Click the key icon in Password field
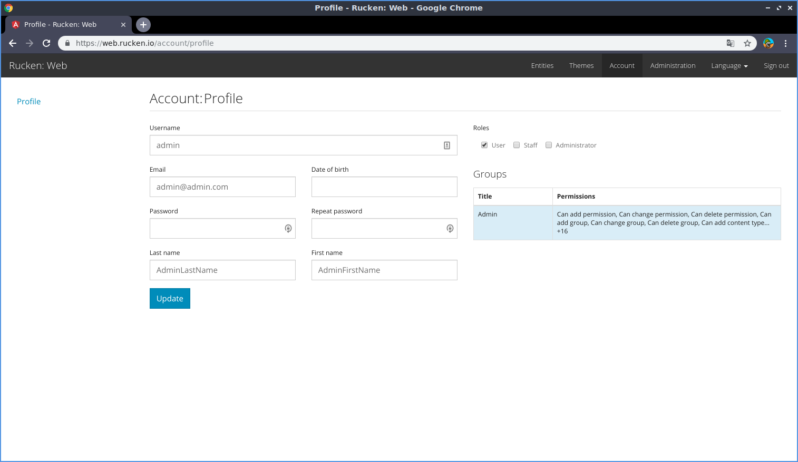Viewport: 798px width, 462px height. point(288,229)
